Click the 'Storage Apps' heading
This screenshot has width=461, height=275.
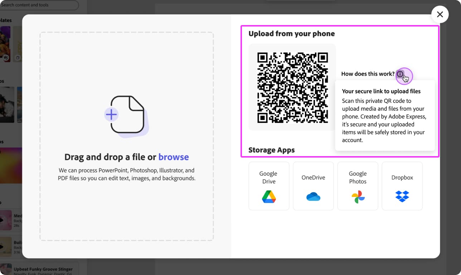point(272,150)
